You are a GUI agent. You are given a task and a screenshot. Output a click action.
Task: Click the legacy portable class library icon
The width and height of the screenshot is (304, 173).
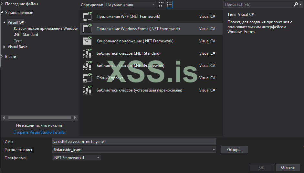[87, 90]
